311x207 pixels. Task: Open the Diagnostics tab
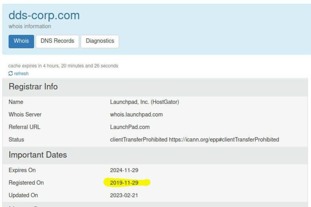click(100, 41)
